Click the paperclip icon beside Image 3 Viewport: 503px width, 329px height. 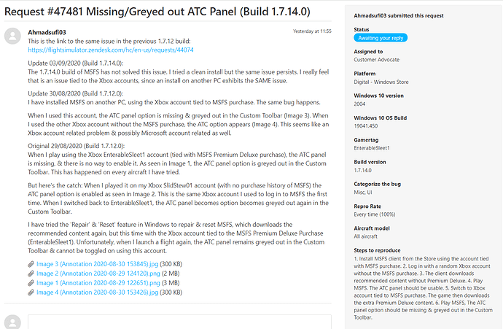point(31,264)
